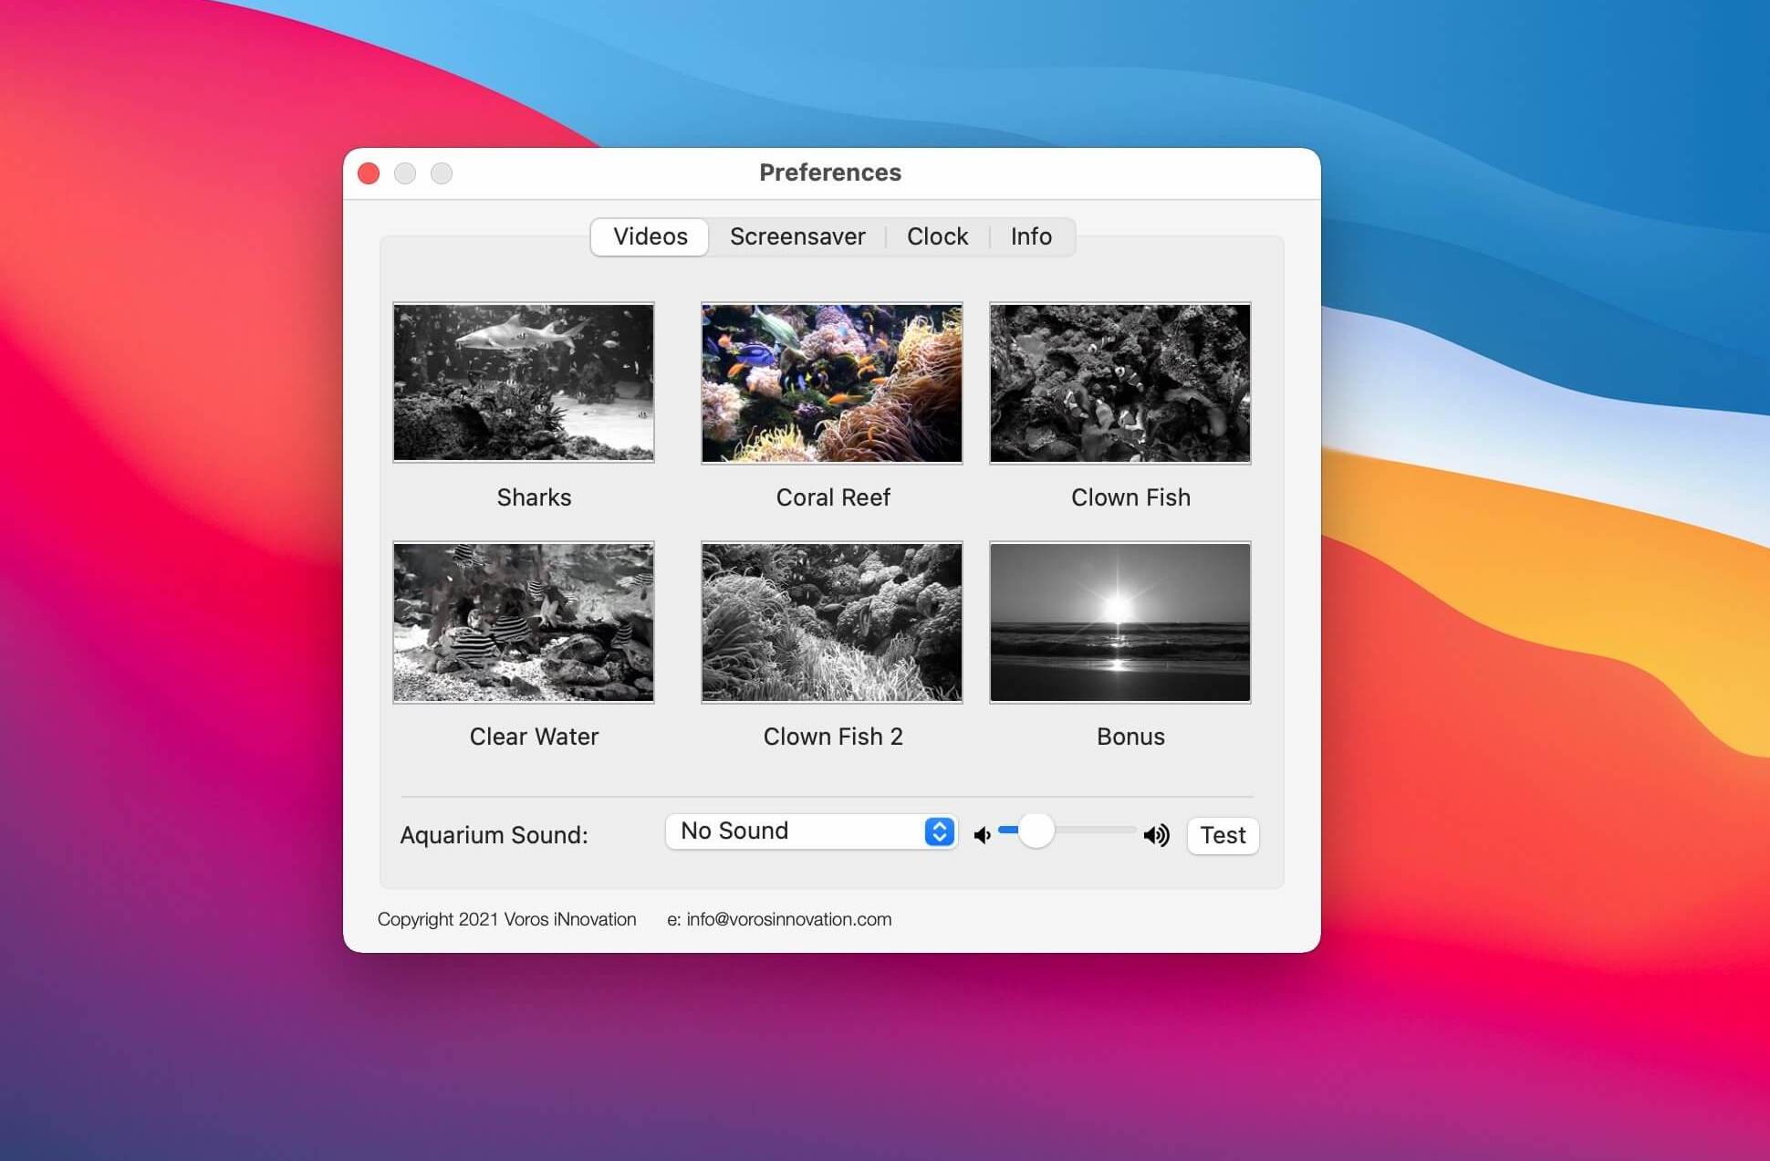This screenshot has width=1770, height=1161.
Task: Open the Info tab
Action: pos(1031,236)
